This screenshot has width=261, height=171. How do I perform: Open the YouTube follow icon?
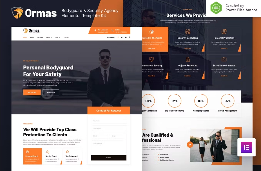tap(126, 37)
